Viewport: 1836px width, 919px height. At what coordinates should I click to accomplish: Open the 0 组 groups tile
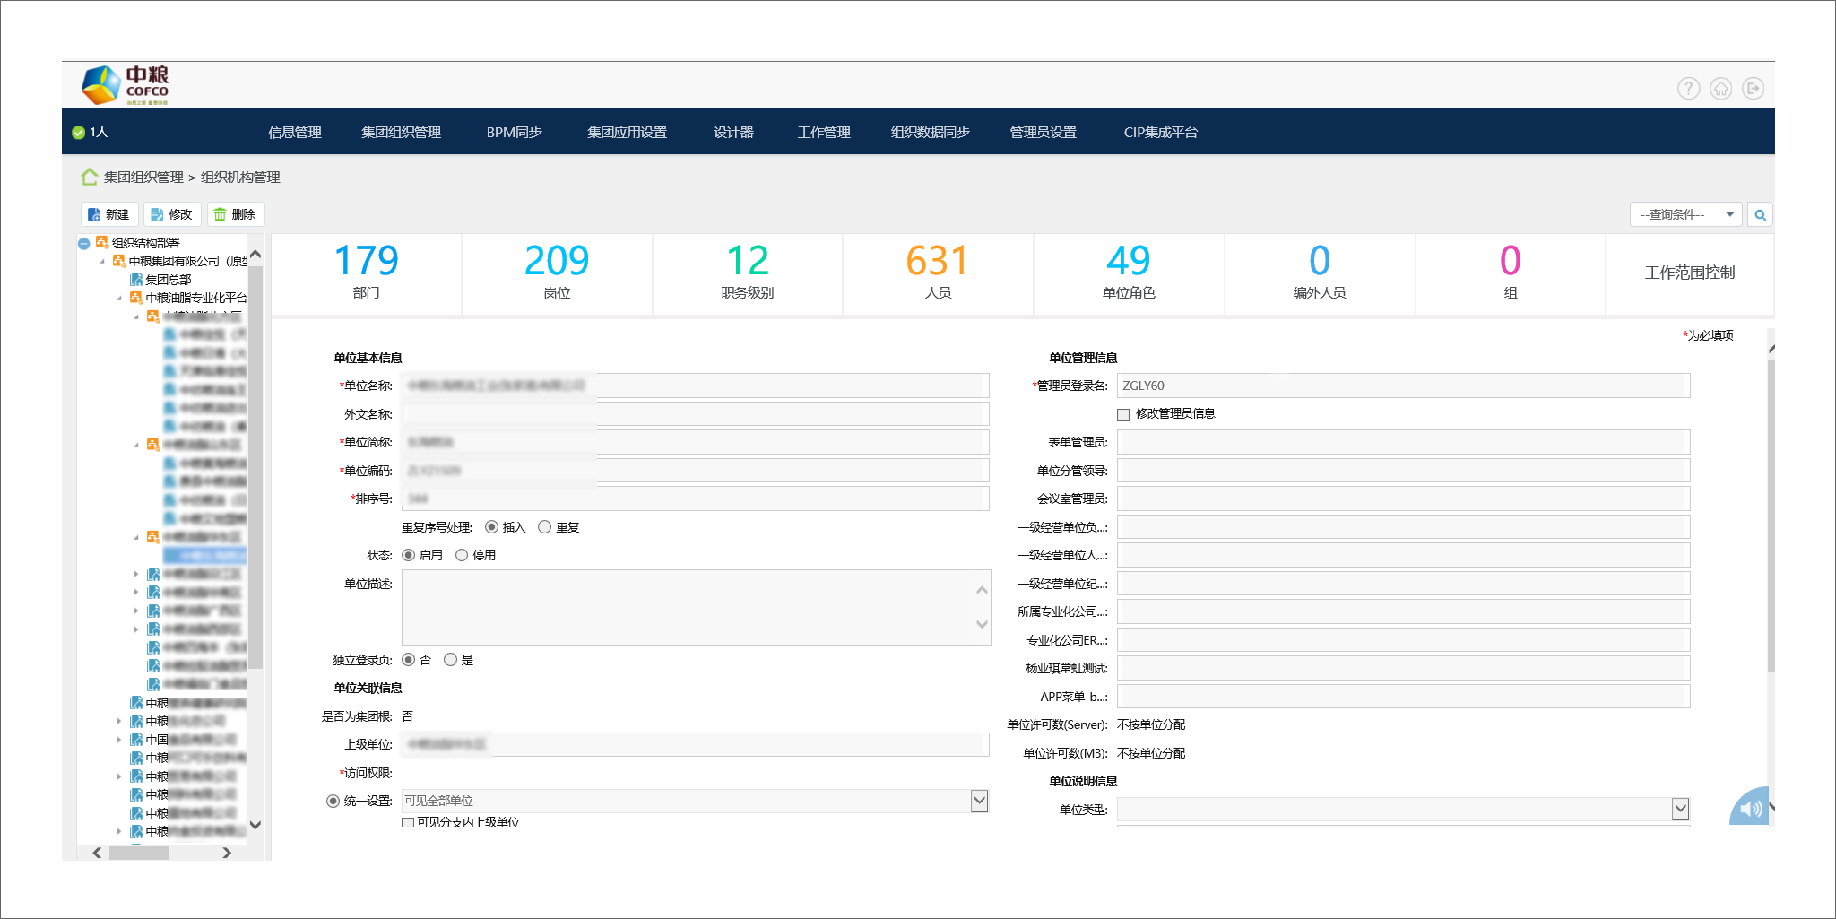tap(1511, 273)
